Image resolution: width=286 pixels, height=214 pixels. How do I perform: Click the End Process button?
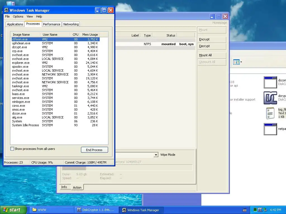coord(94,150)
